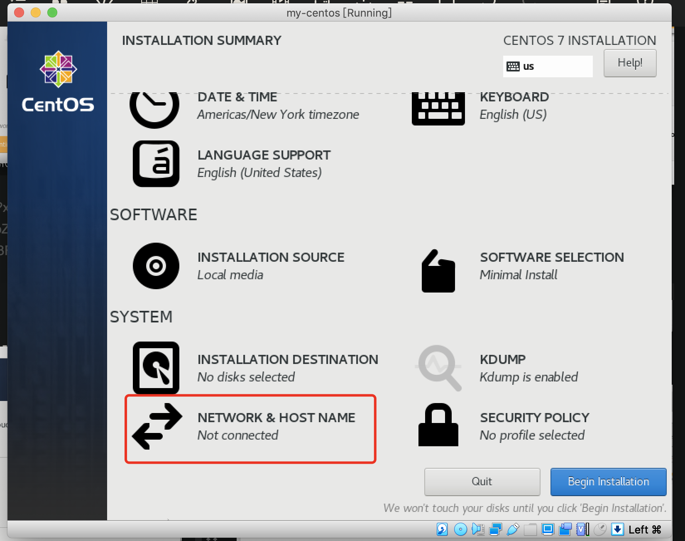Screen dimensions: 685x541
Task: Click VirtualBox network adapters status icon
Action: coord(495,529)
